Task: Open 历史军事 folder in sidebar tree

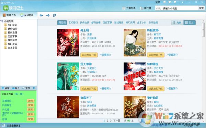Action: tap(11, 36)
